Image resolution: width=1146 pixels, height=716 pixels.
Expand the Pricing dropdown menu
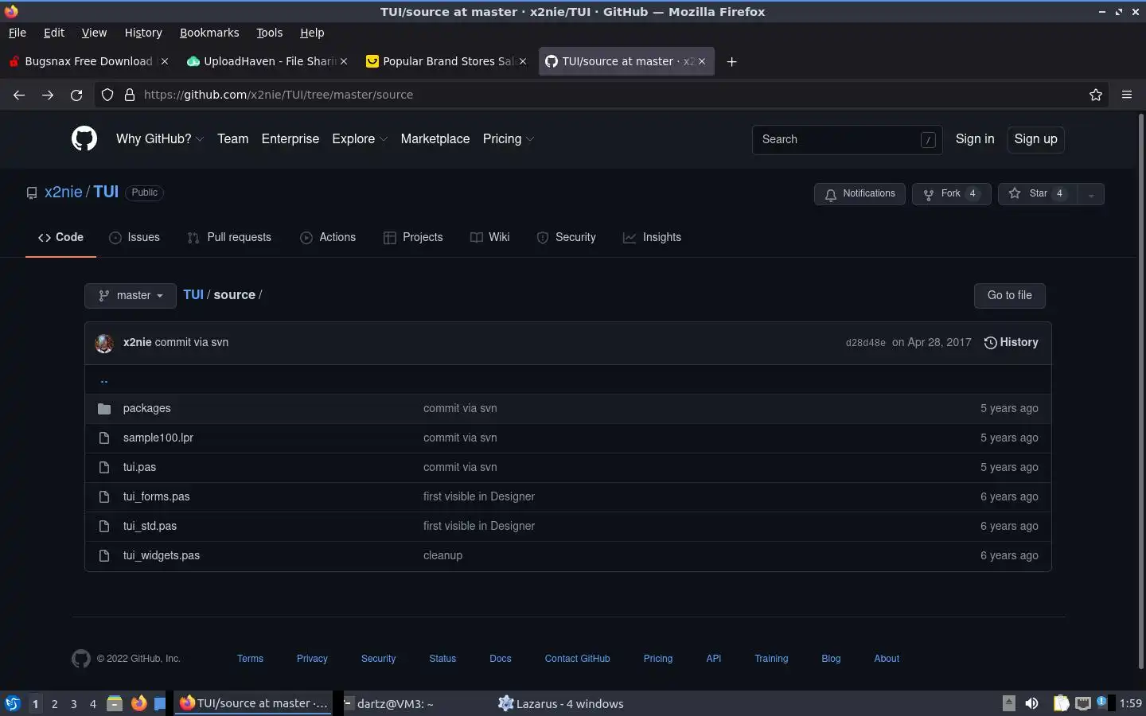(509, 138)
